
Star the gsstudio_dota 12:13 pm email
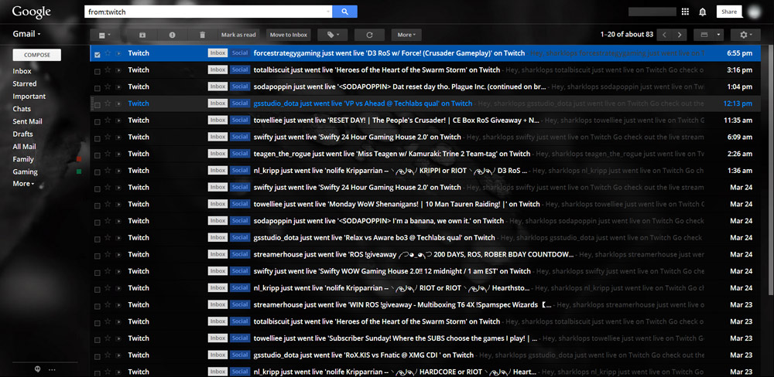(x=108, y=104)
